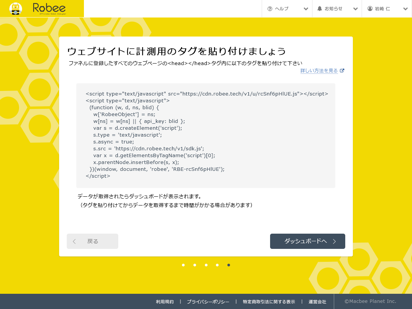Click the text データが取得されたらダッシュボードが表示されます。
Image resolution: width=412 pixels, height=309 pixels.
click(x=140, y=196)
